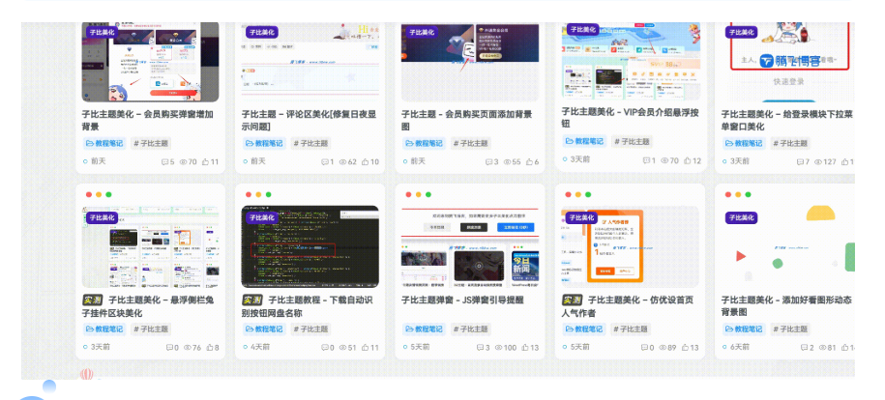
Task: Click the views icon showing 100
Action: pos(498,348)
